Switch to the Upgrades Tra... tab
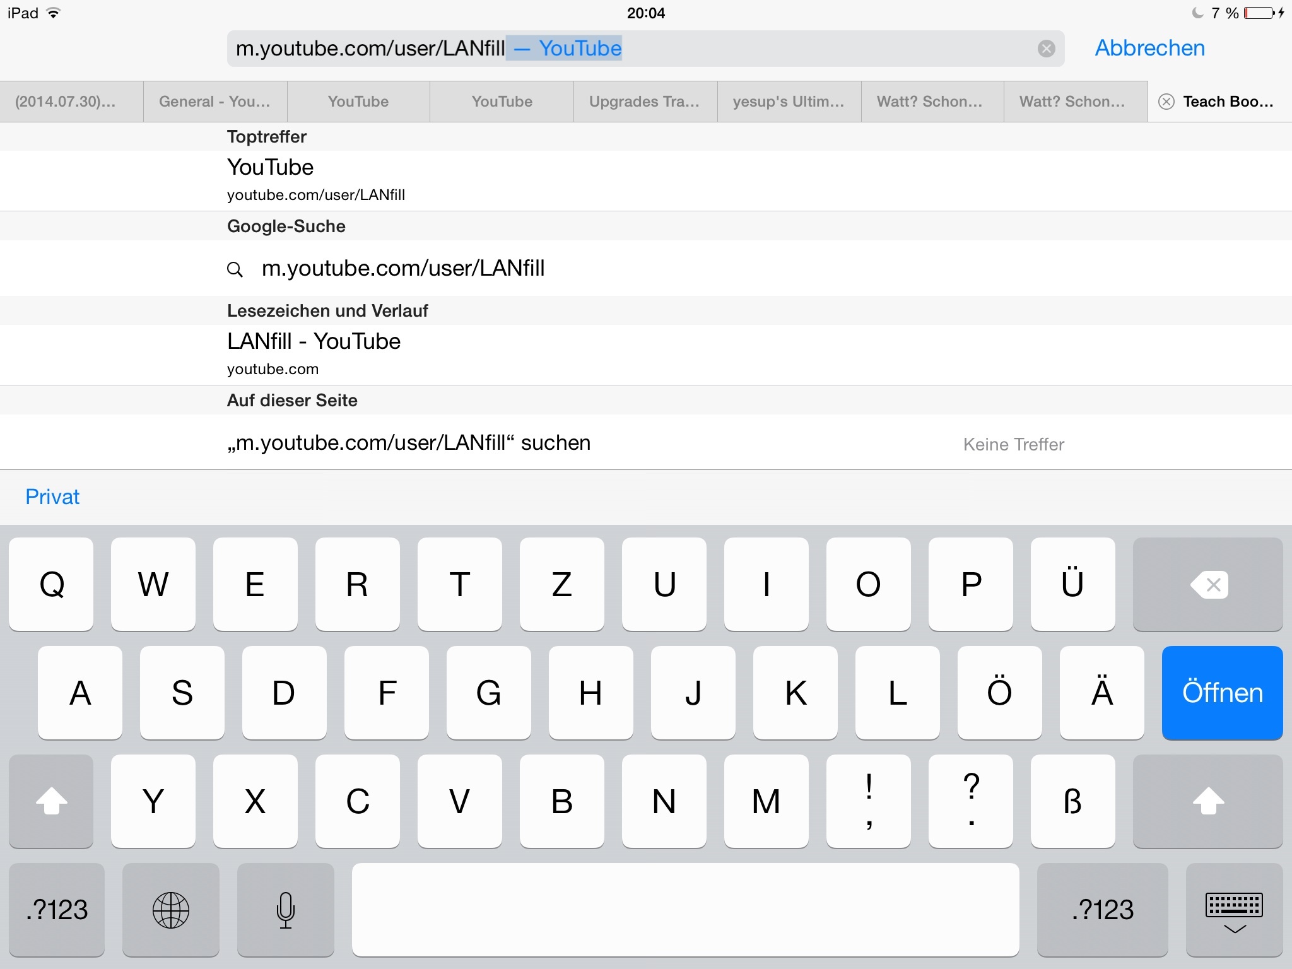 pyautogui.click(x=644, y=102)
